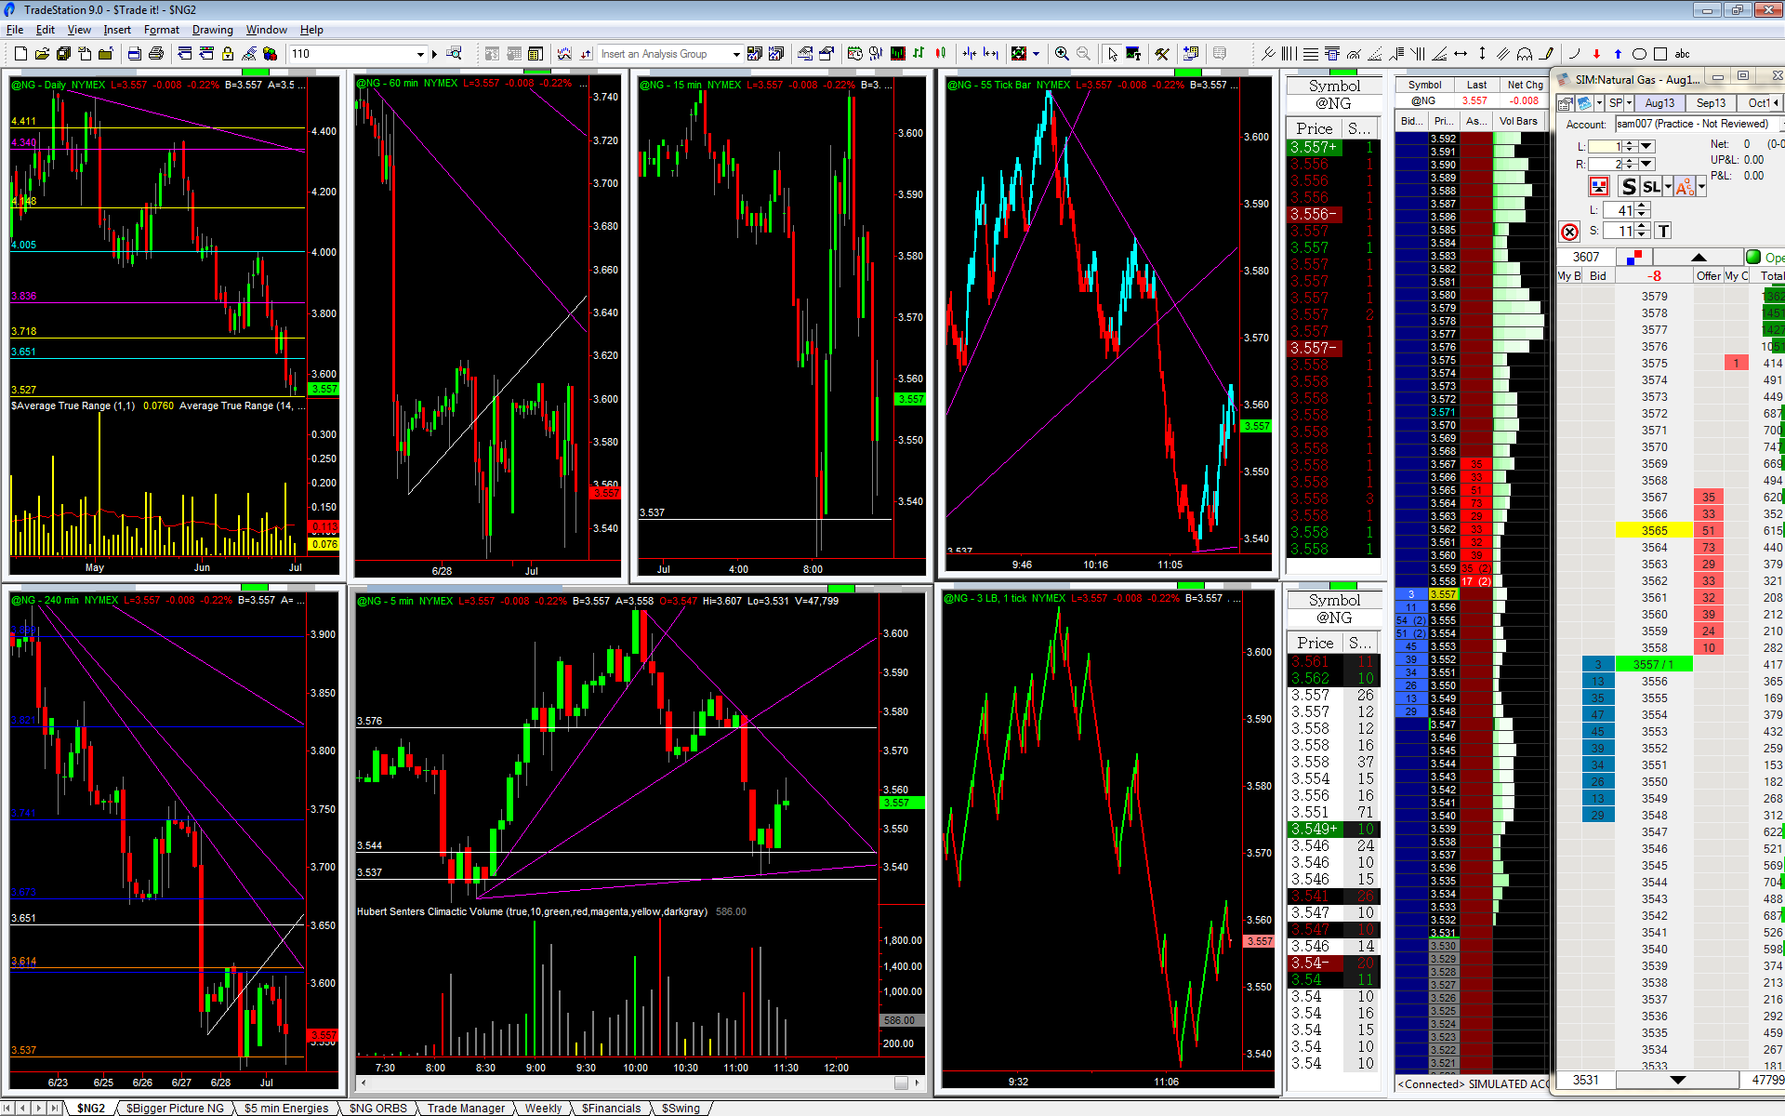The height and width of the screenshot is (1116, 1785).
Task: Click the scroll-down triangle at Matrix bottom
Action: [1677, 1080]
